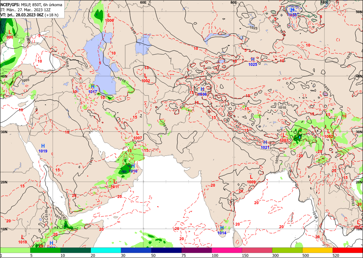
Task: Click the 'L 990' low pressure marker
Action: [x=10, y=34]
